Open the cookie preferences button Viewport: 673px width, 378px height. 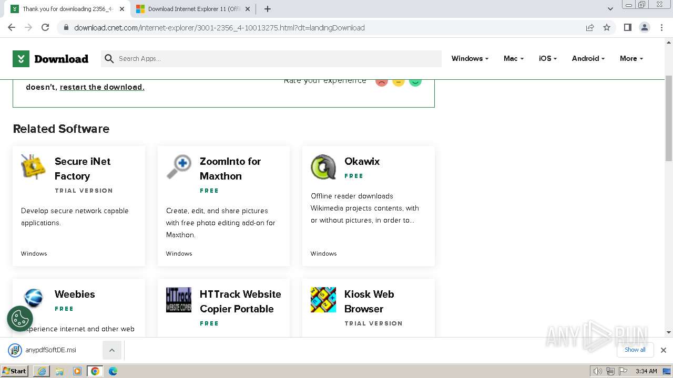[20, 319]
